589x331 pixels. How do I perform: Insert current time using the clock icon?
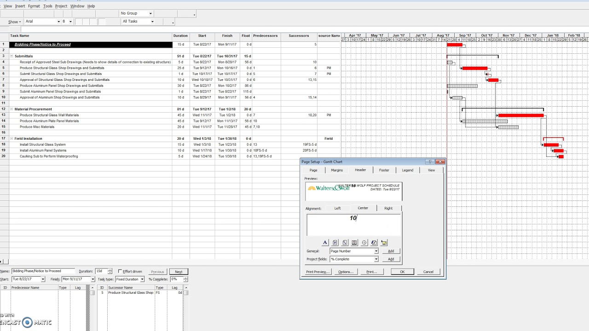click(x=364, y=243)
